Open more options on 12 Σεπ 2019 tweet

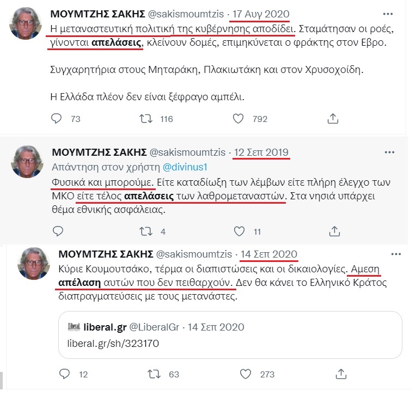click(389, 152)
